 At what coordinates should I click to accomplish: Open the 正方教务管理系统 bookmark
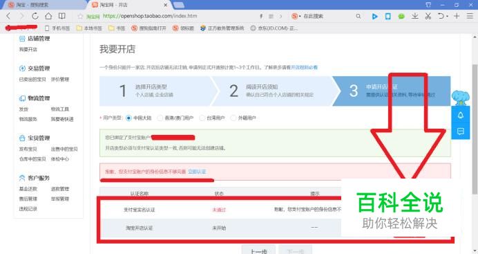pos(222,28)
